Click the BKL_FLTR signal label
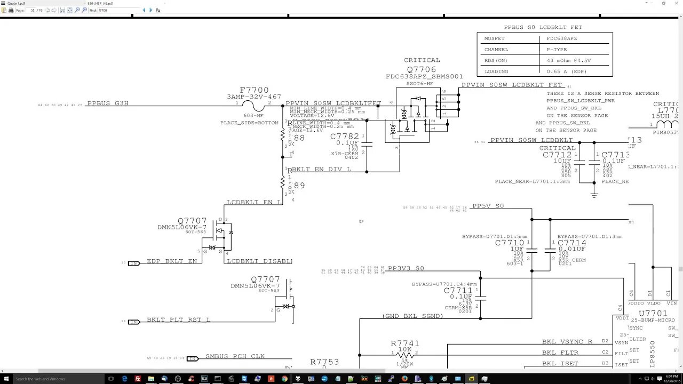Viewport: 683px width, 384px height. tap(560, 353)
